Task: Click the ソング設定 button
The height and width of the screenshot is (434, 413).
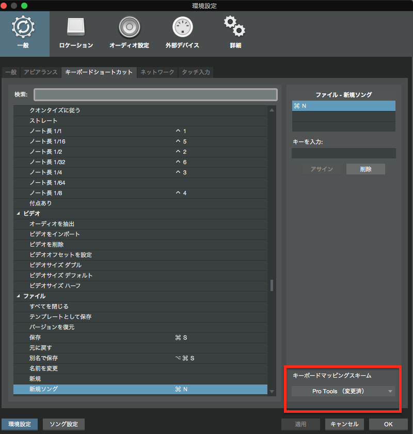Action: [x=63, y=424]
